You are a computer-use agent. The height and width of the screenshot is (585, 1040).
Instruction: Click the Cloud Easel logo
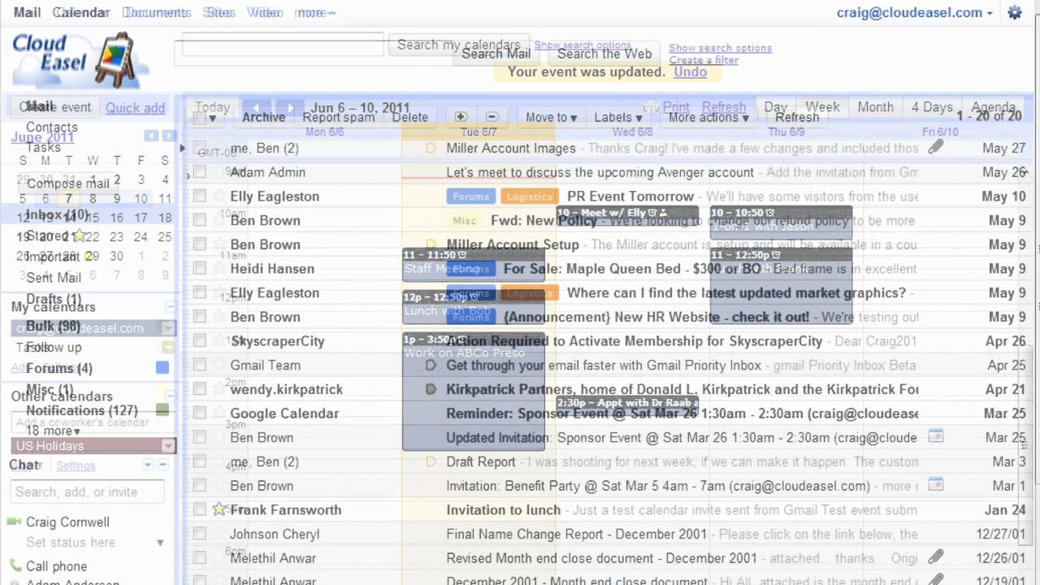pyautogui.click(x=80, y=59)
